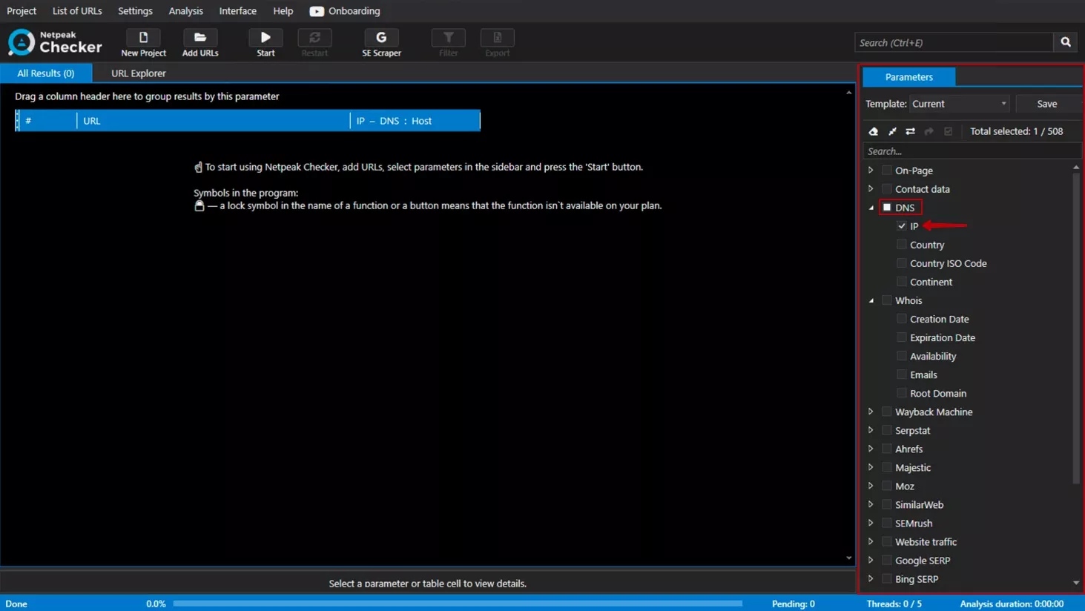Click the Restart icon
1085x611 pixels.
coord(314,37)
